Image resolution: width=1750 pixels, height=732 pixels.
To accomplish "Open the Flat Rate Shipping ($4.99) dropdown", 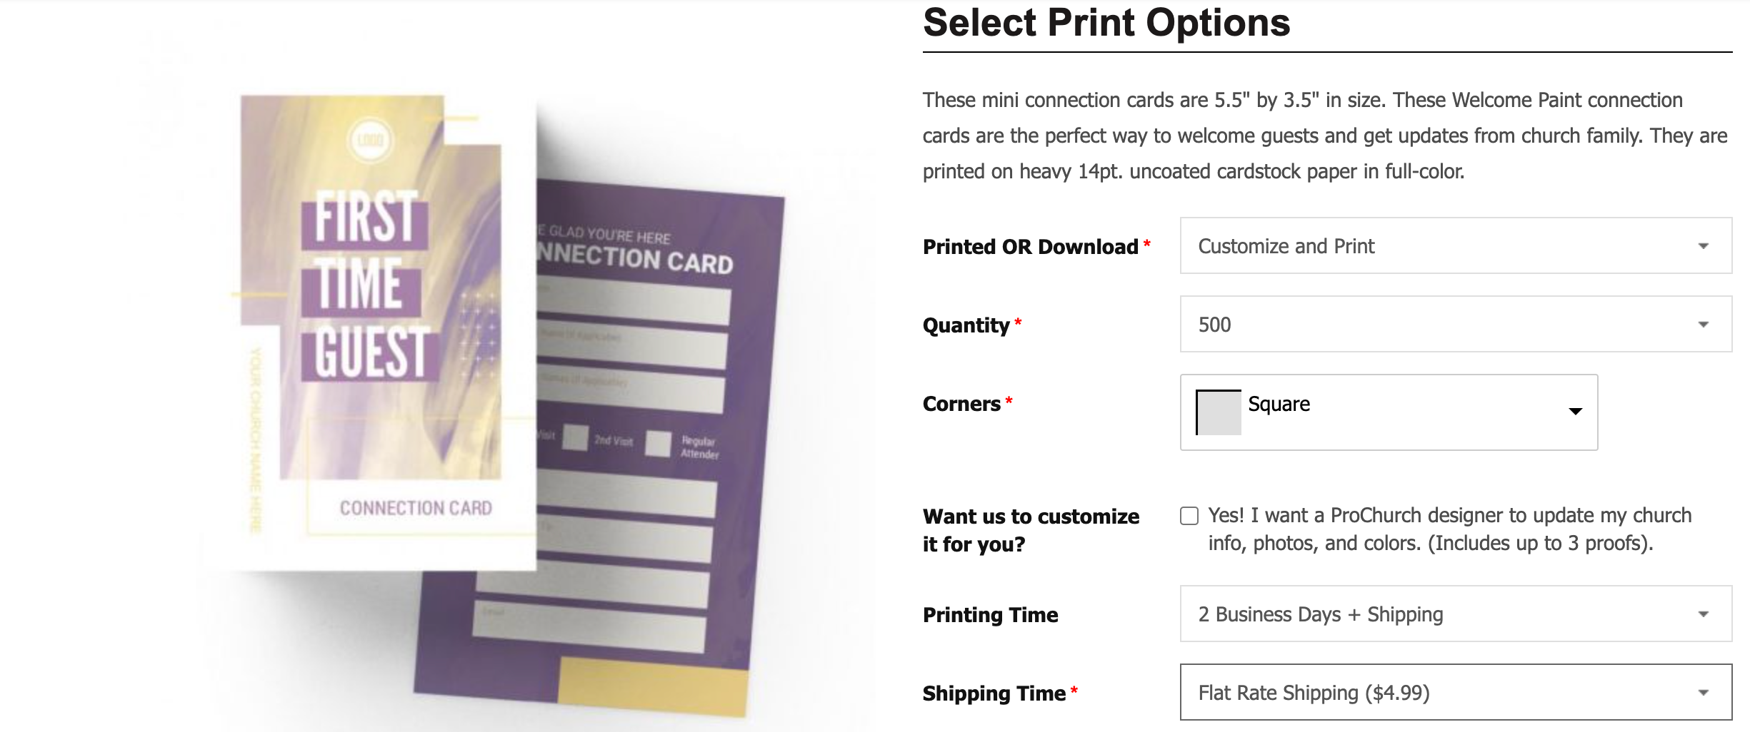I will [x=1456, y=692].
